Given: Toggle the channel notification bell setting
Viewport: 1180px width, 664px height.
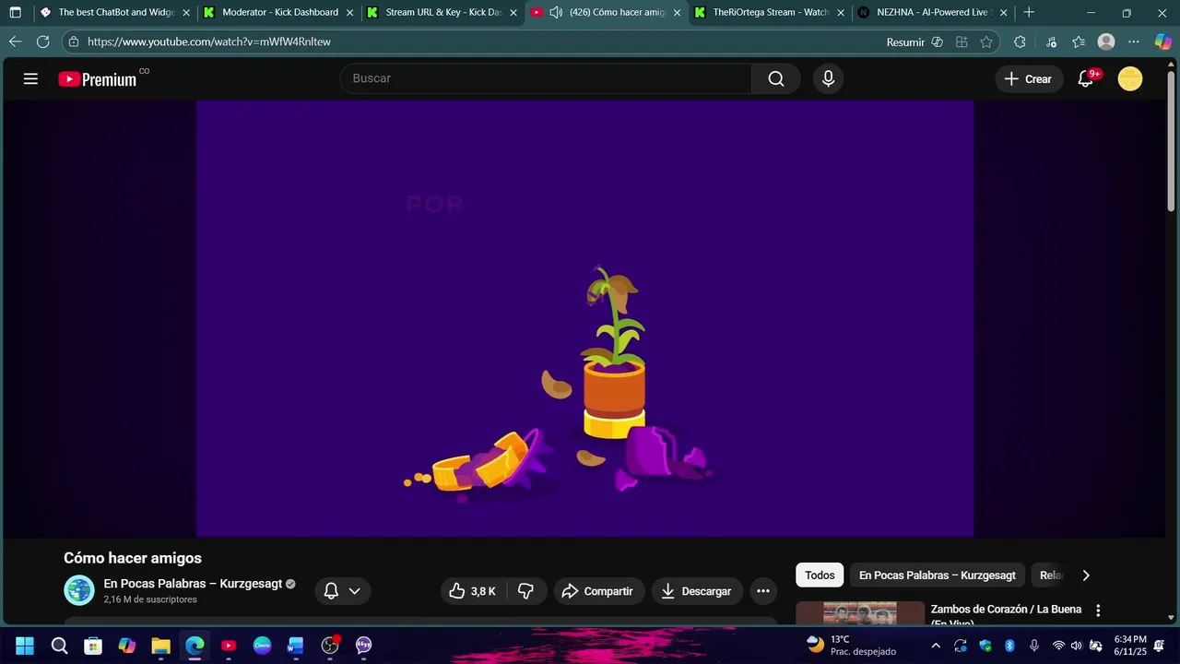Looking at the screenshot, I should [x=342, y=591].
